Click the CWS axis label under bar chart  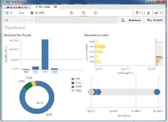(35, 72)
